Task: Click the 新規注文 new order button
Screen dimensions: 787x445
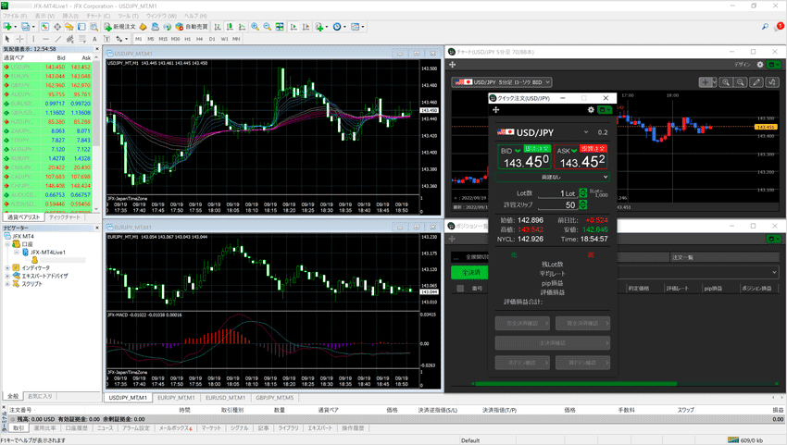Action: 119,27
